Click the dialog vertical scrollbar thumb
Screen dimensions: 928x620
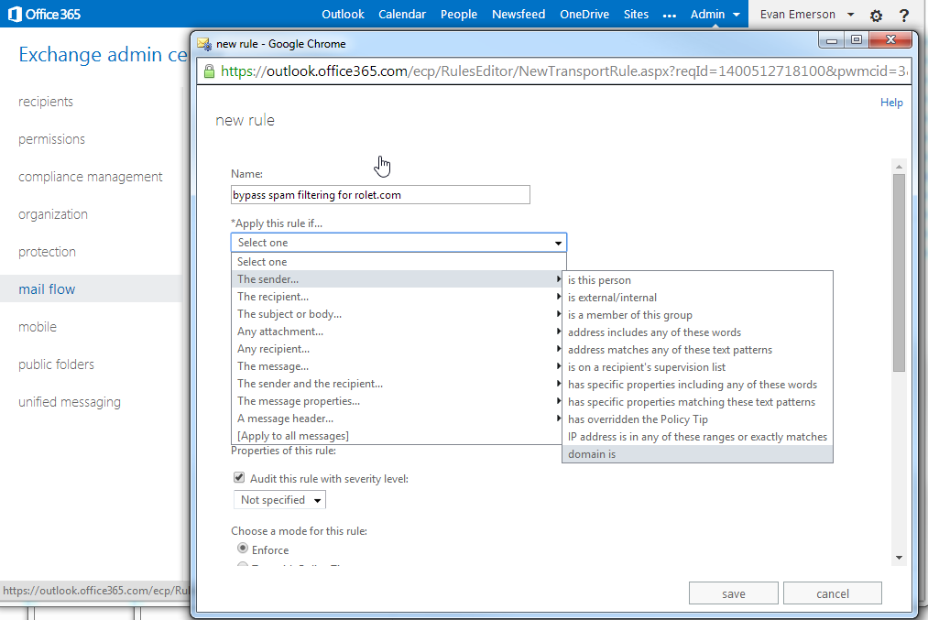pyautogui.click(x=899, y=273)
